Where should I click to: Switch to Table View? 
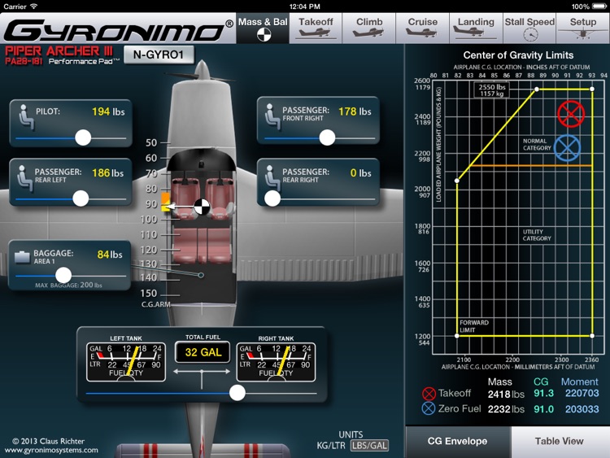click(560, 441)
